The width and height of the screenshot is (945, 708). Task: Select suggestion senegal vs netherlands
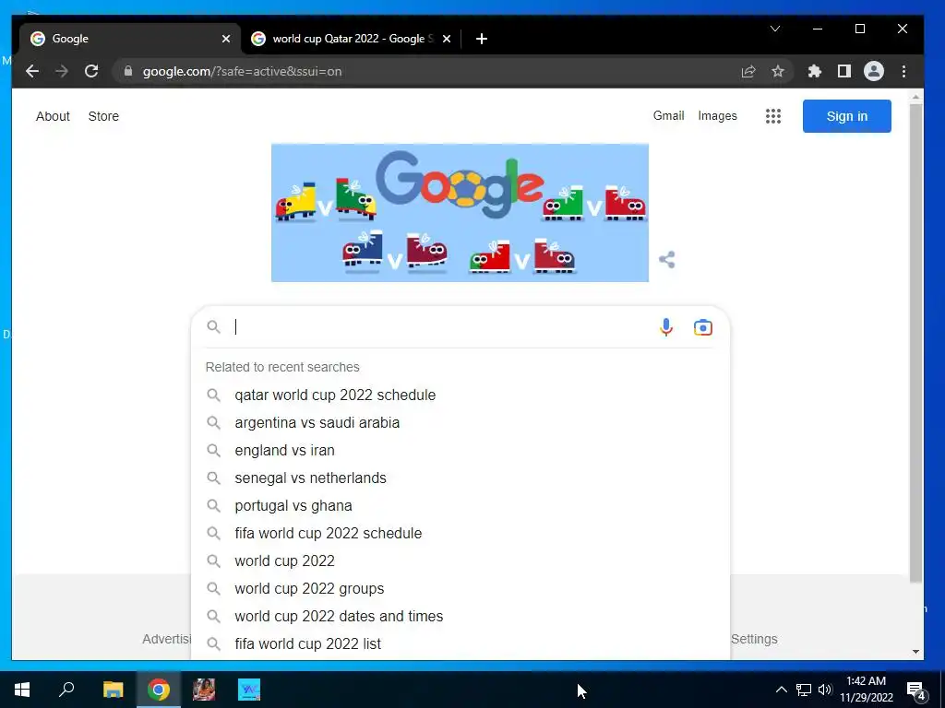click(460, 478)
